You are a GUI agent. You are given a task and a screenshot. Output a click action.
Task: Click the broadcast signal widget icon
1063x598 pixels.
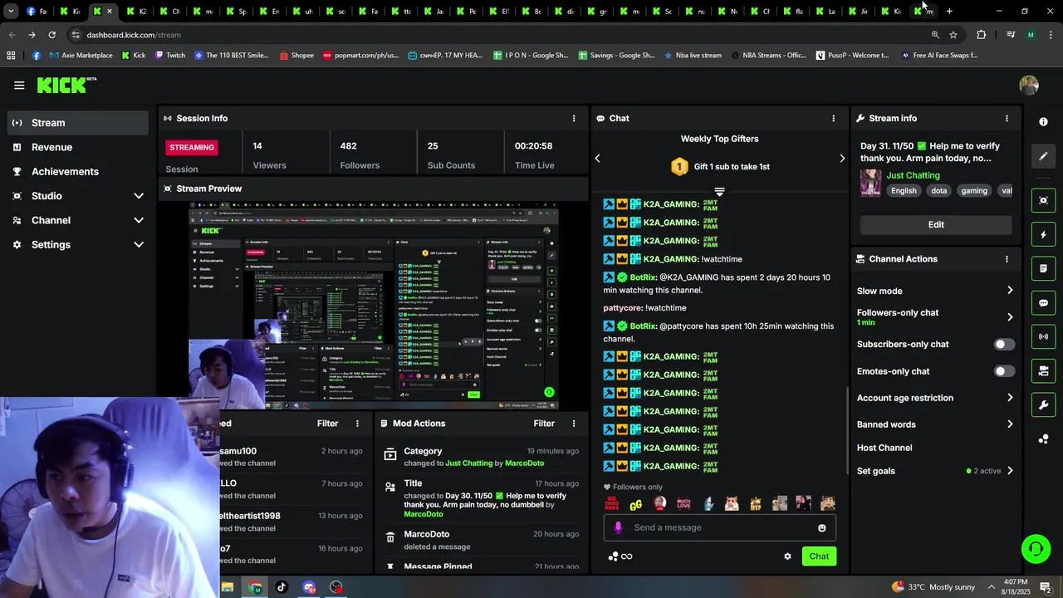(x=1043, y=336)
